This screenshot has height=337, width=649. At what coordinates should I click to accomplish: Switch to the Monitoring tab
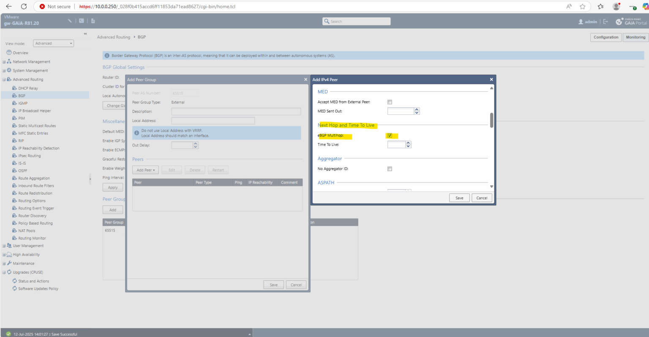[635, 37]
